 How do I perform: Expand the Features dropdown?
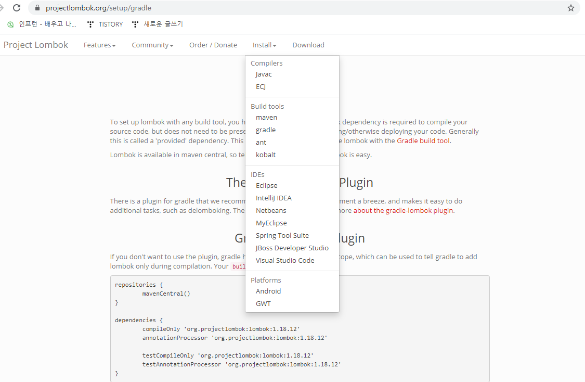100,45
